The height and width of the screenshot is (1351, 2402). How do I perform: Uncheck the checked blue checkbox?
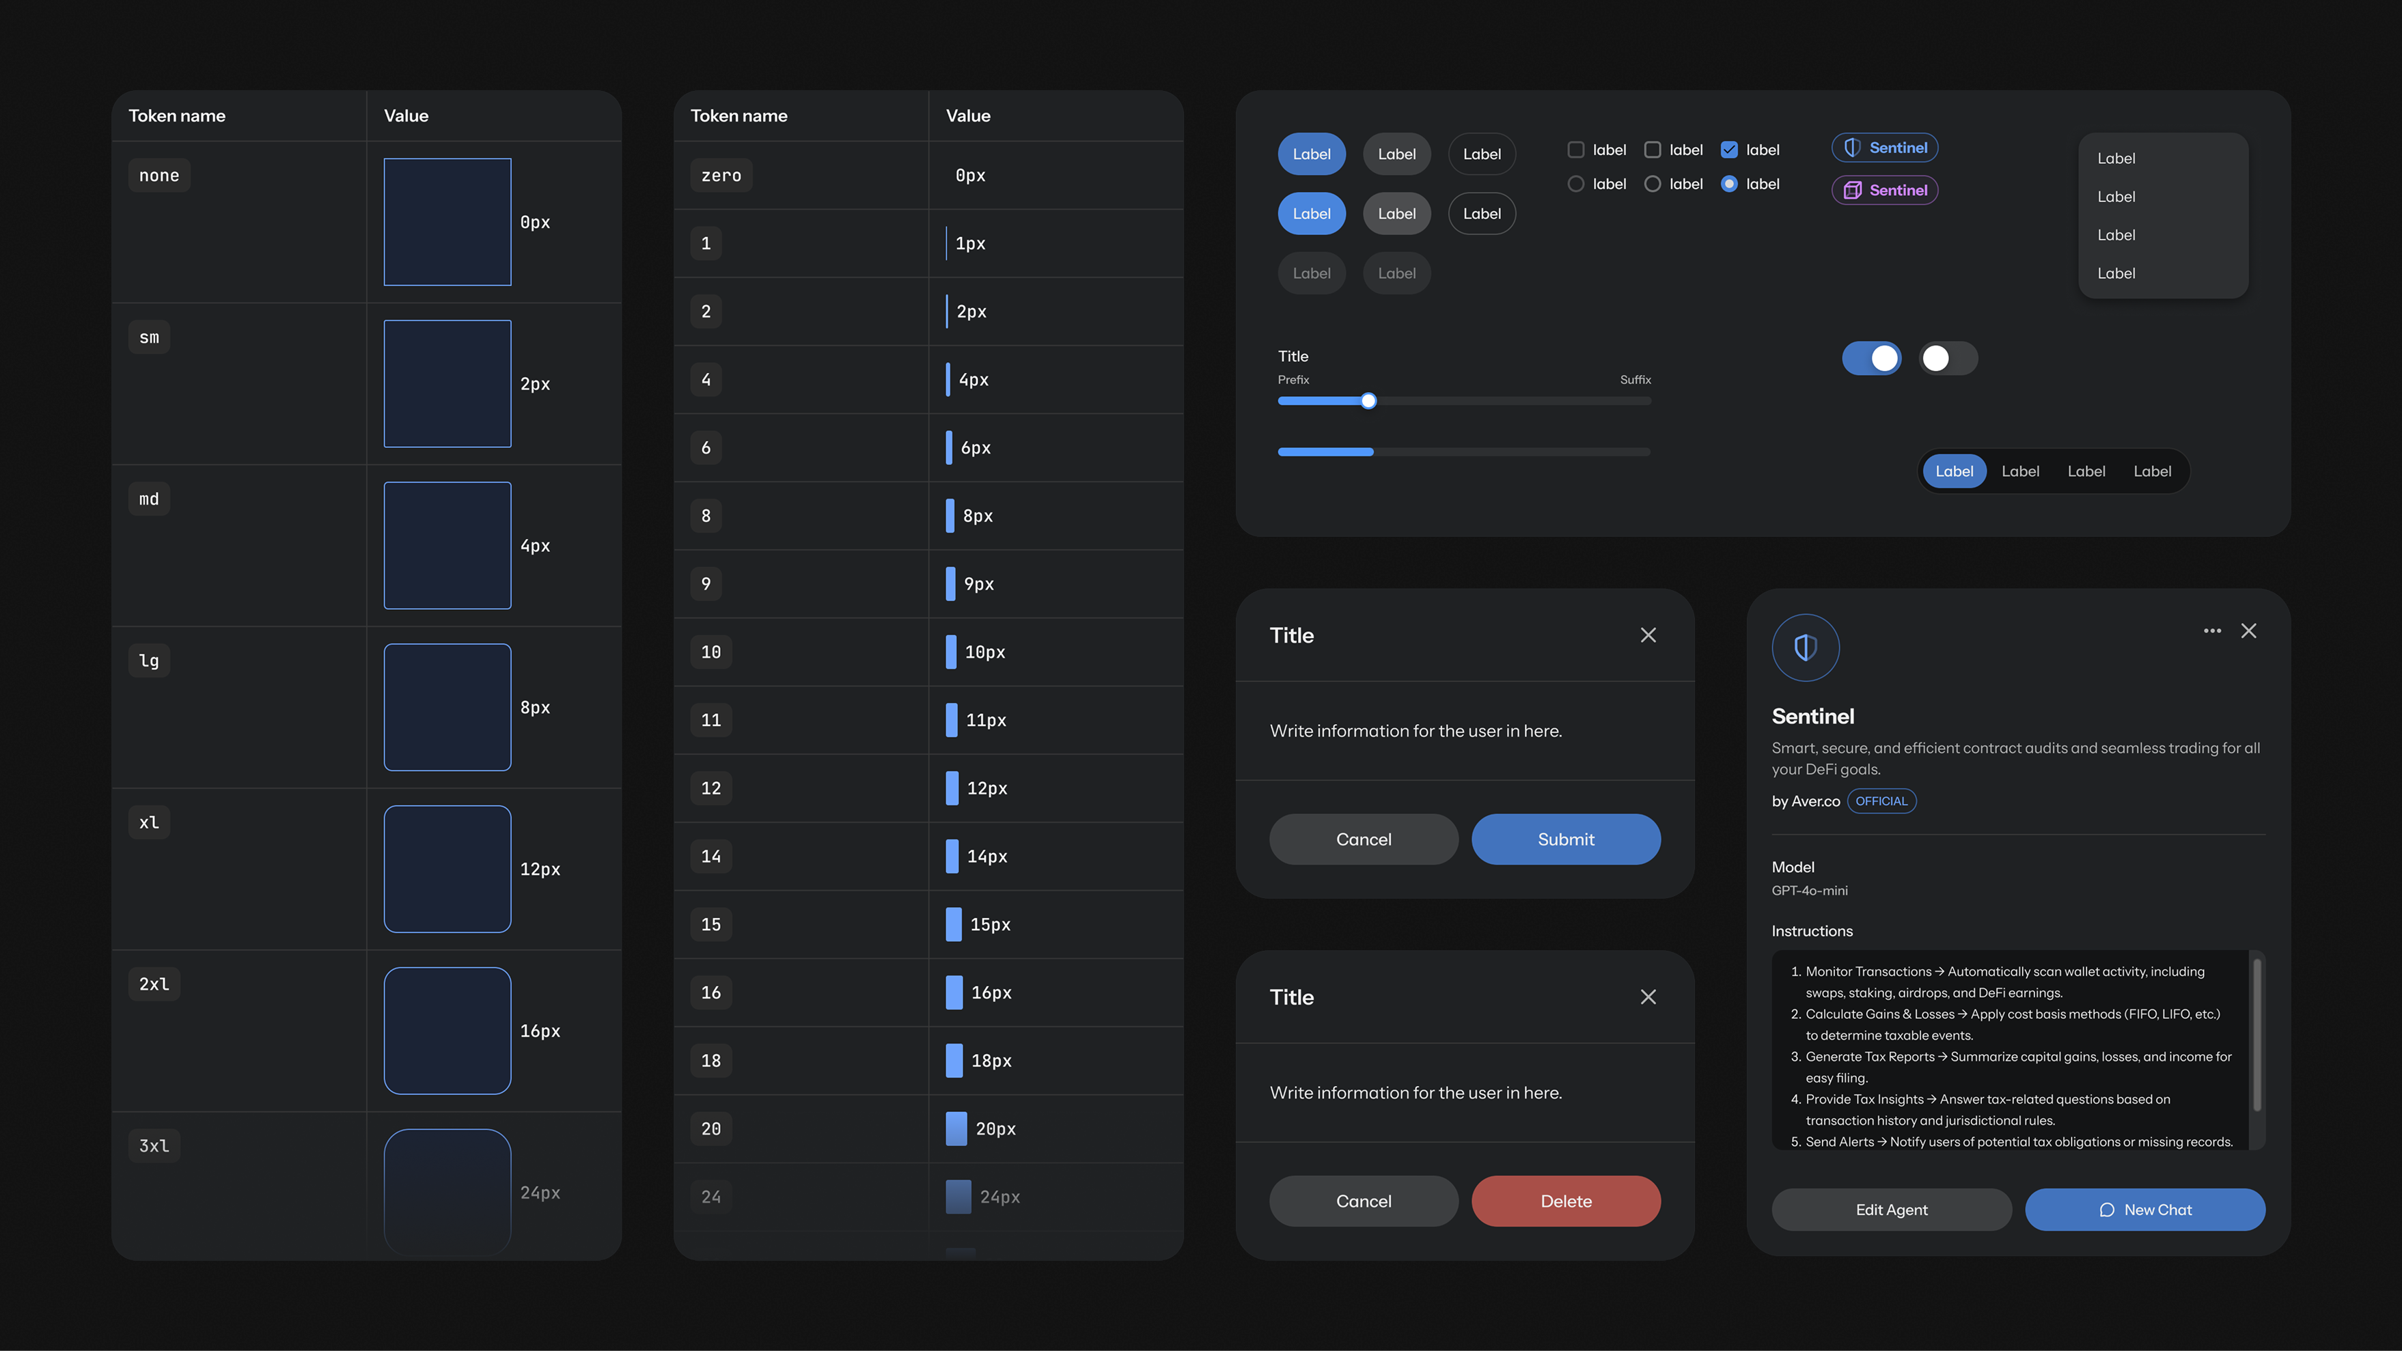pos(1729,149)
